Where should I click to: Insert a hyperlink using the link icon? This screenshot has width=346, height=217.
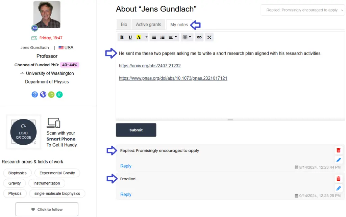pos(199,37)
